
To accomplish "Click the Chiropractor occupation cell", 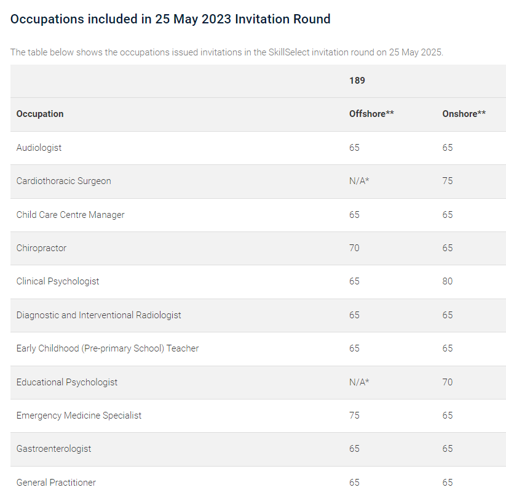I will tap(42, 248).
